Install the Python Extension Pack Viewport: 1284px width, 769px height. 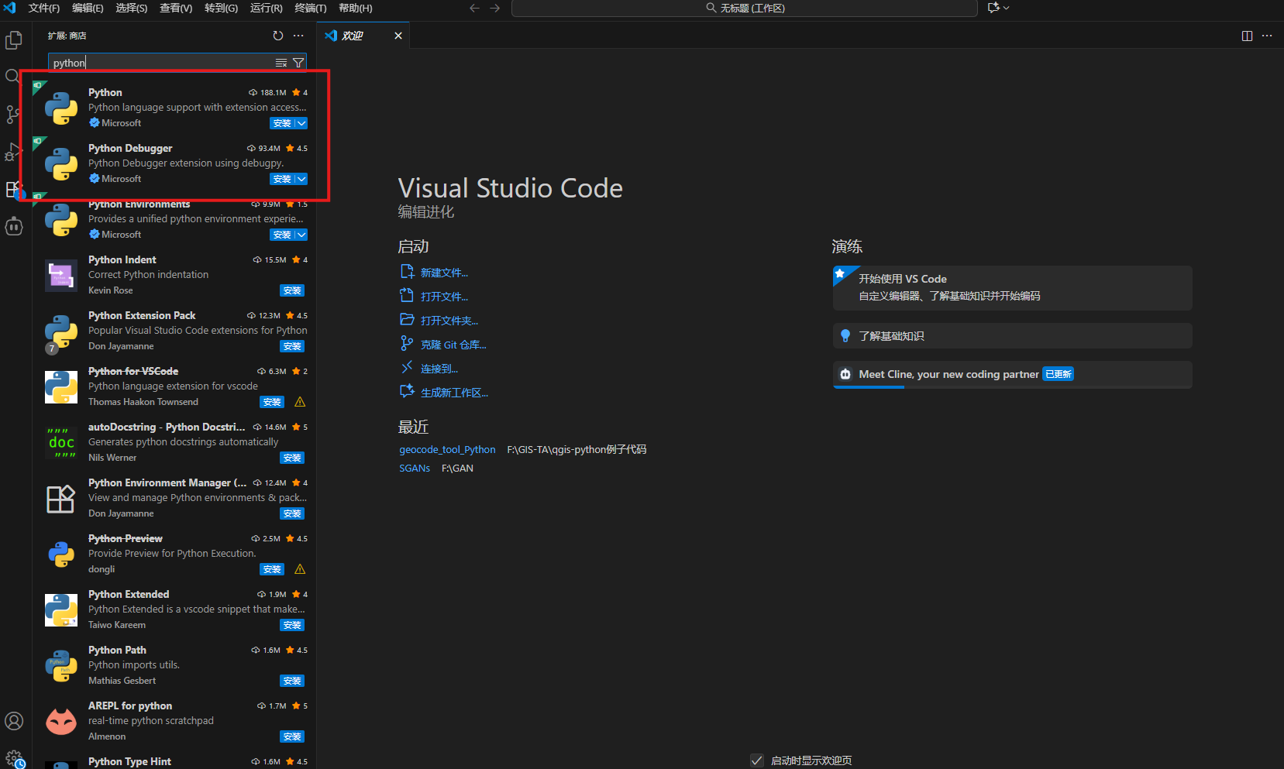tap(292, 346)
